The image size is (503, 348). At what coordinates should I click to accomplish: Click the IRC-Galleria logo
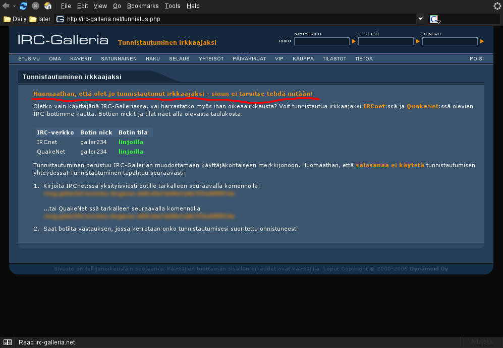coord(63,40)
